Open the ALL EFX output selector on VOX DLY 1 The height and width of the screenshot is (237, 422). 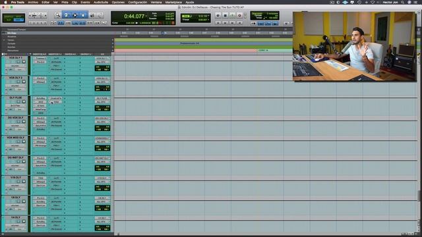[x=103, y=62]
